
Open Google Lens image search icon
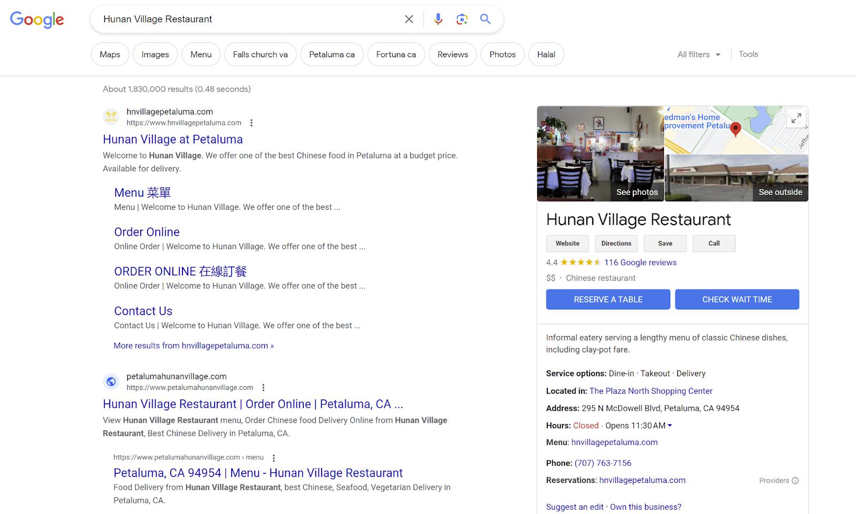coord(462,19)
